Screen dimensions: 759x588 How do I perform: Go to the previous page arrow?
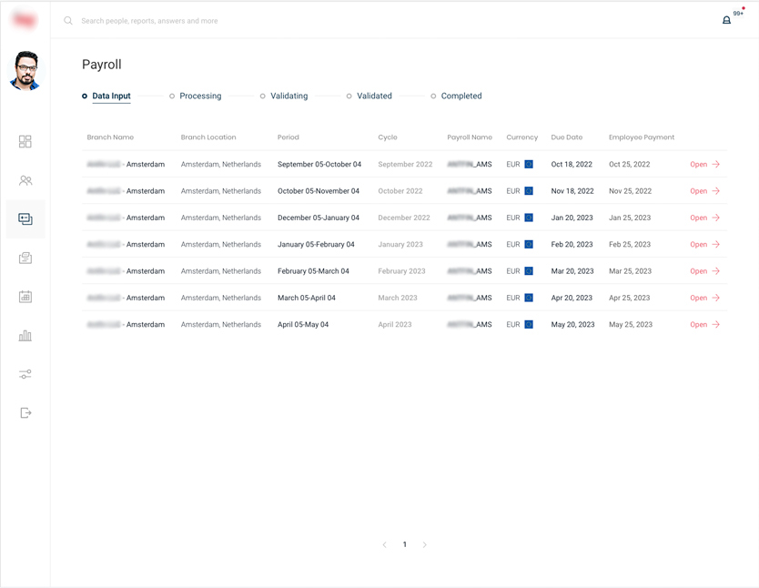[384, 545]
